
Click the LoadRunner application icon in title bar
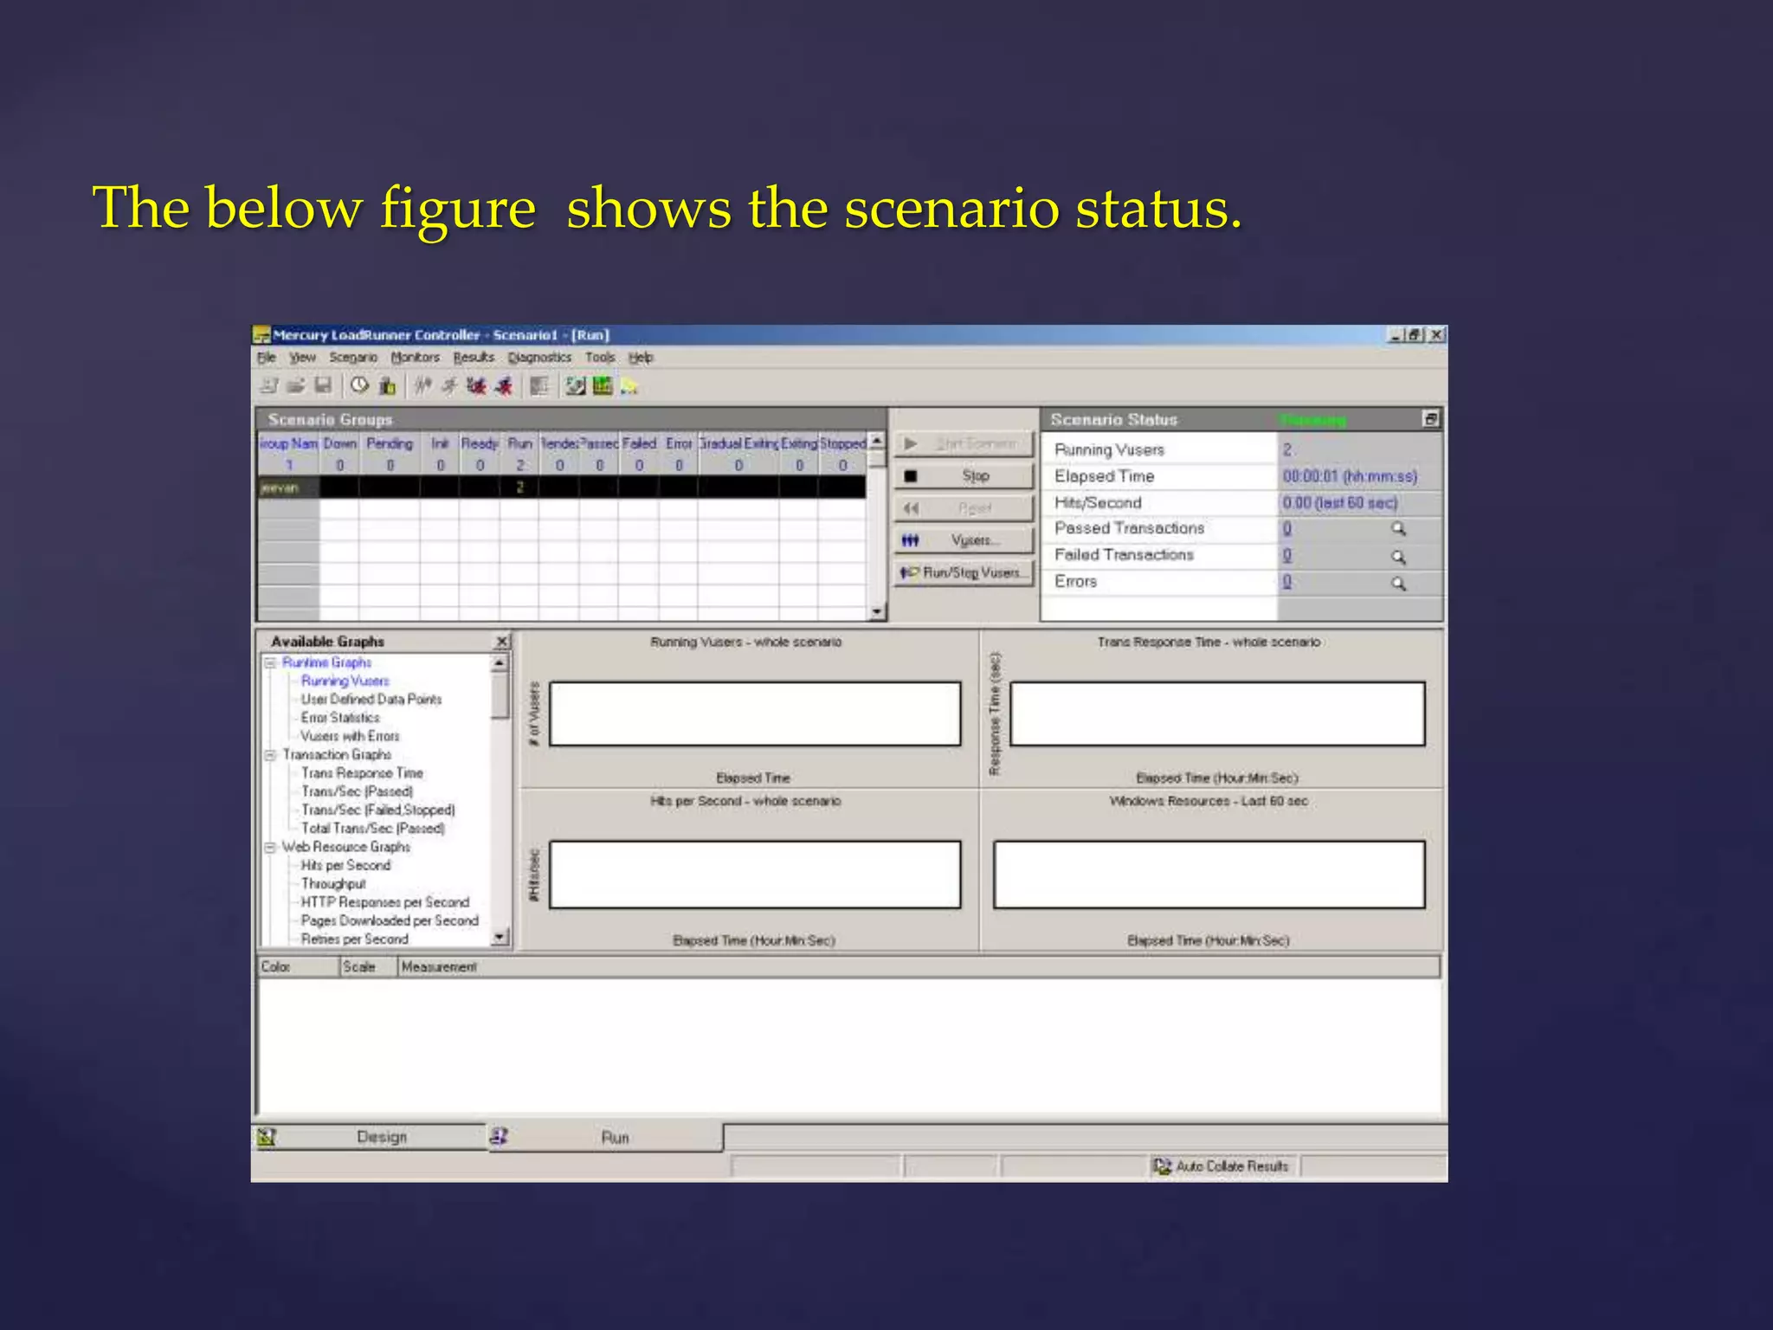(261, 335)
